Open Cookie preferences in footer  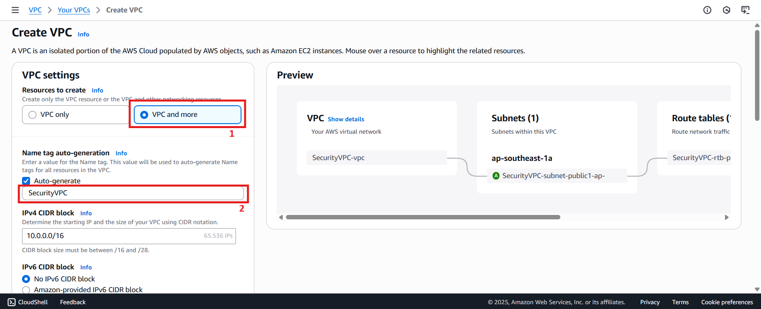click(727, 302)
